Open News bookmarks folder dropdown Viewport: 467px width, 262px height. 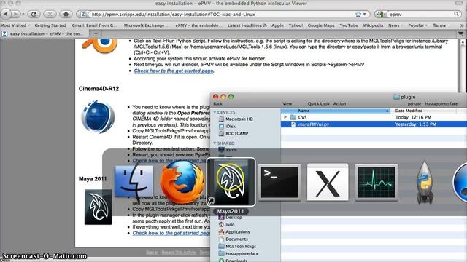click(x=395, y=25)
